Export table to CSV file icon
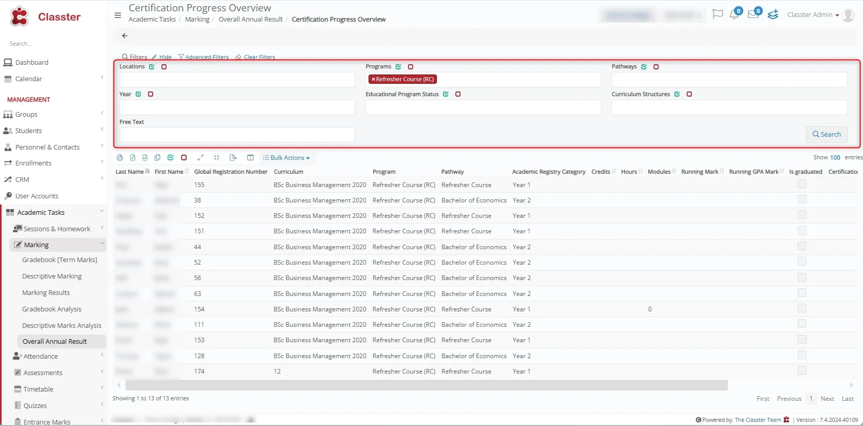Viewport: 863px width, 426px height. 145,158
